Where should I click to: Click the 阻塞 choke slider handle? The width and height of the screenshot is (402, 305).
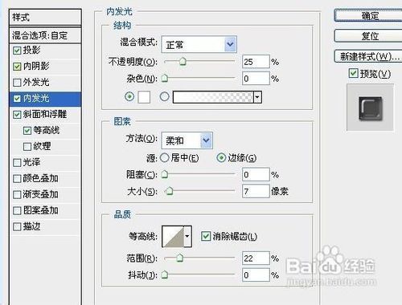coord(165,174)
